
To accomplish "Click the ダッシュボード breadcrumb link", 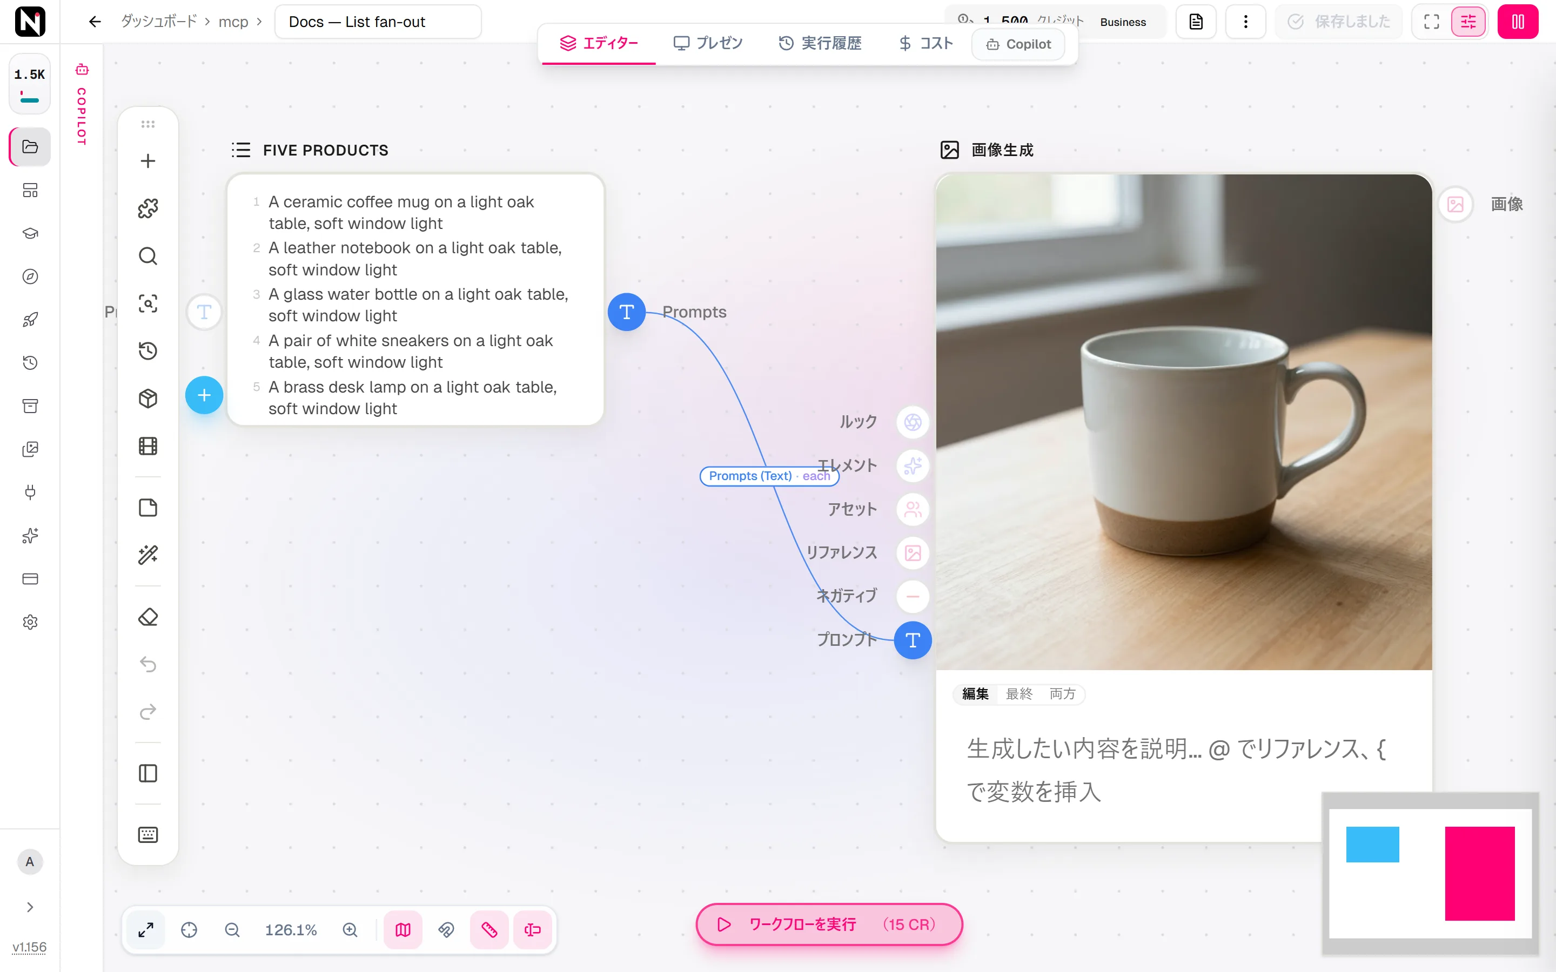I will click(159, 21).
